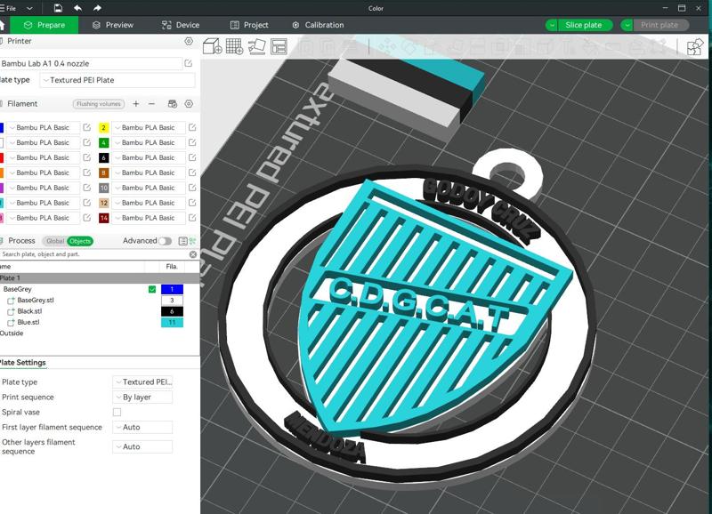Viewport: 712px width, 514px height.
Task: Click the assembly view icon at top right
Action: 695,47
